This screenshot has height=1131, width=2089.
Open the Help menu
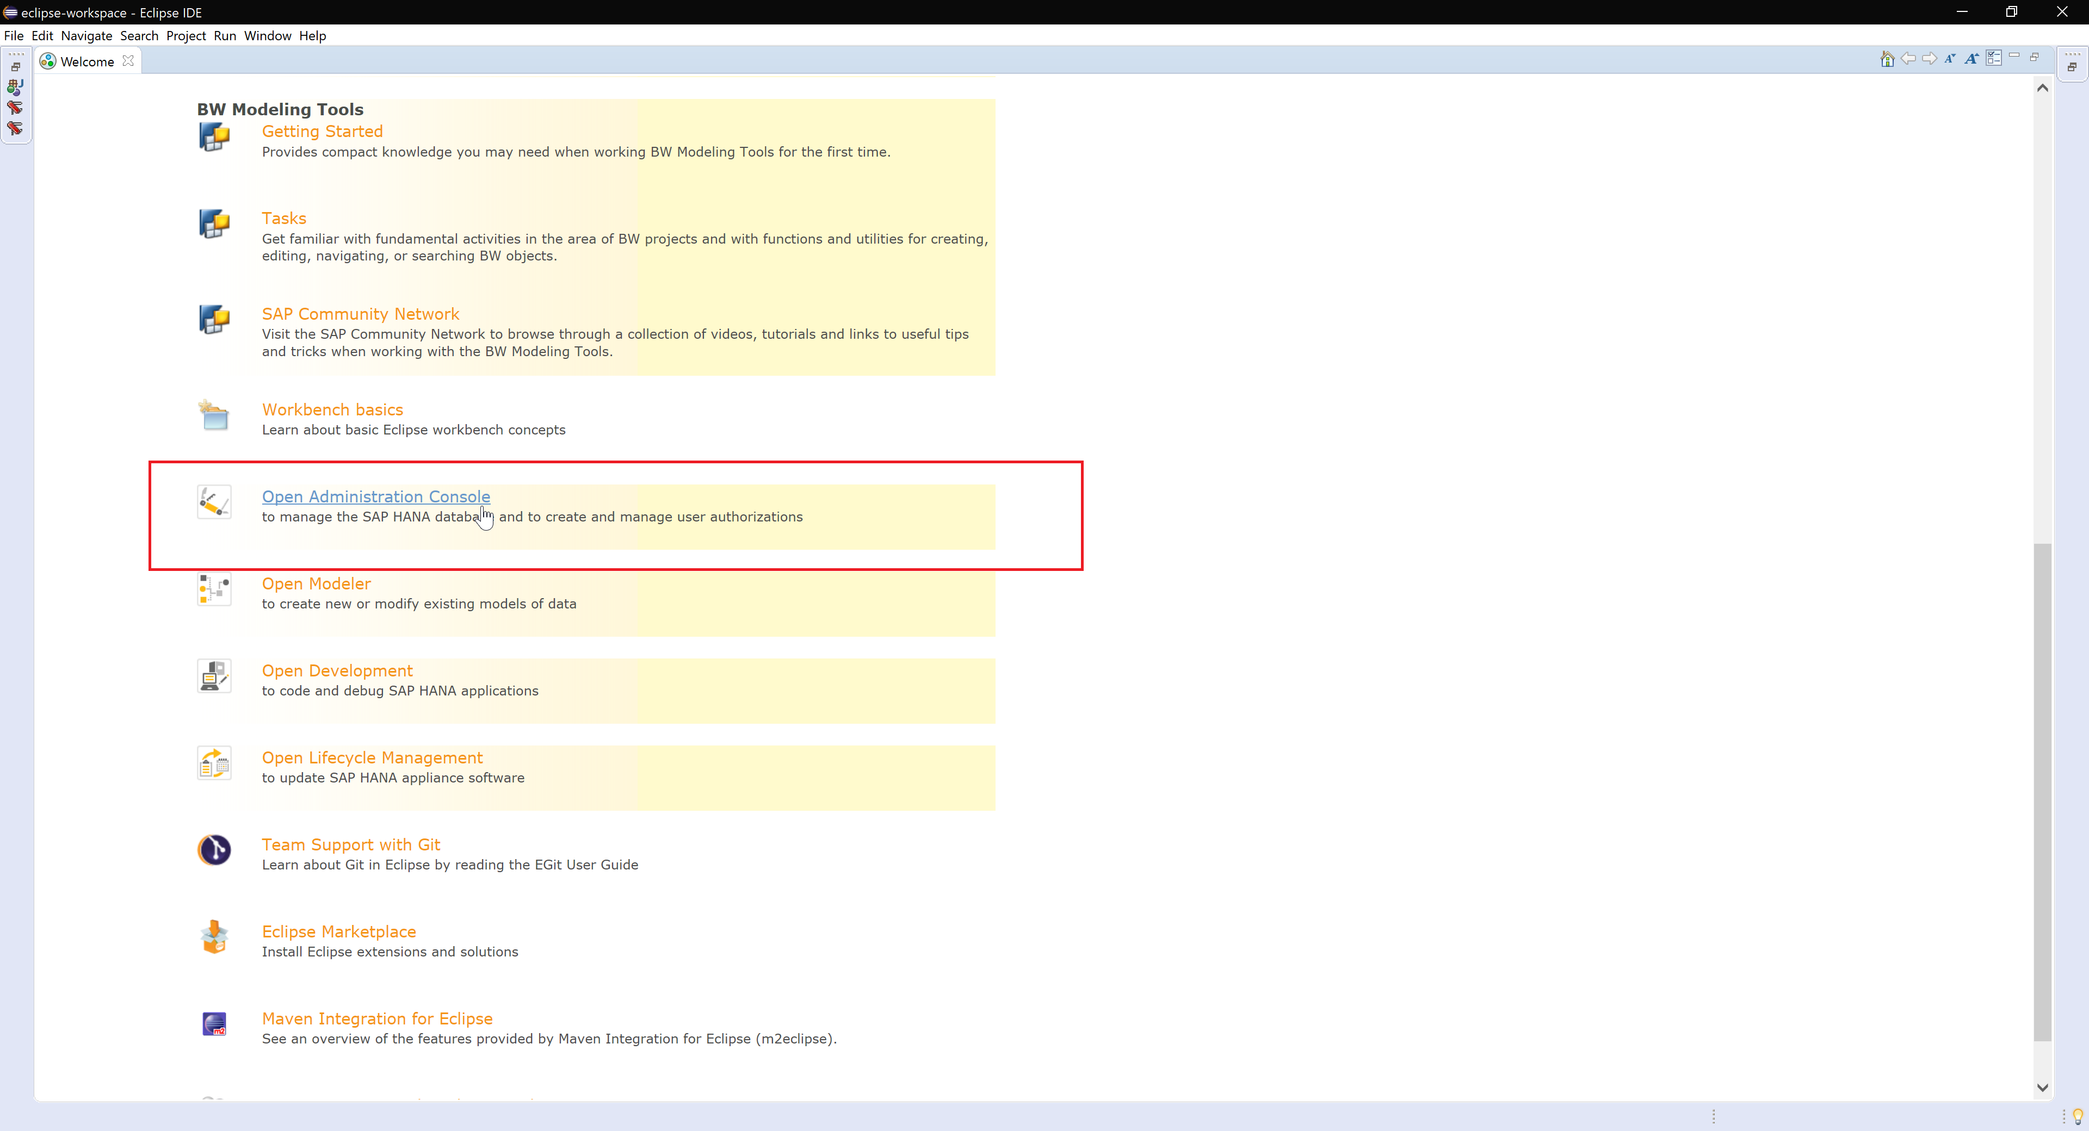click(312, 36)
